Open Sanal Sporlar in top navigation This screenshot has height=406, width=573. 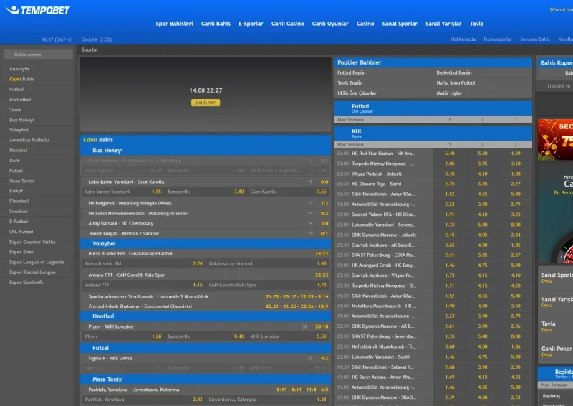(400, 24)
